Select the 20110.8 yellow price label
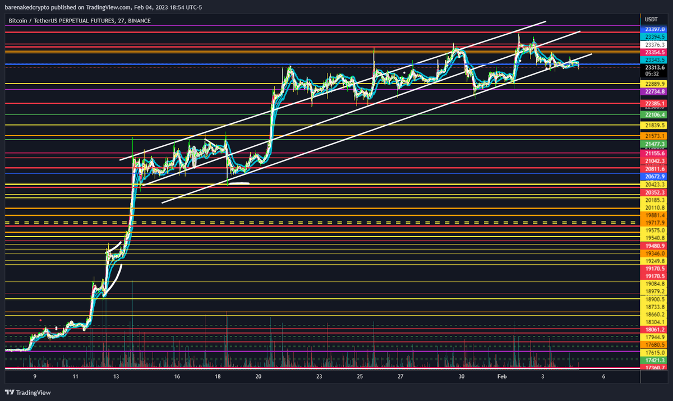Image resolution: width=673 pixels, height=401 pixels. (654, 208)
